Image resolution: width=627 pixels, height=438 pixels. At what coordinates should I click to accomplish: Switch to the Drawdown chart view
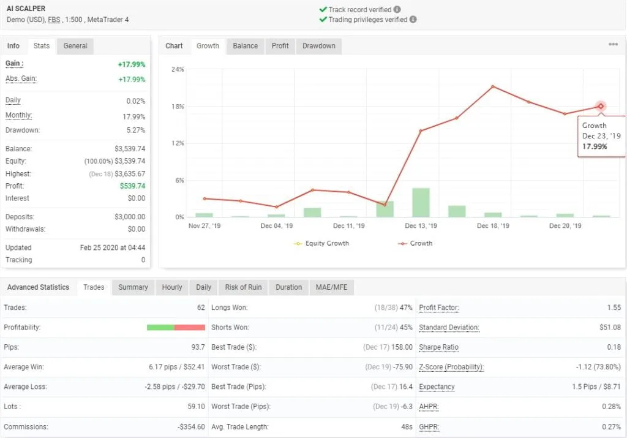tap(318, 46)
